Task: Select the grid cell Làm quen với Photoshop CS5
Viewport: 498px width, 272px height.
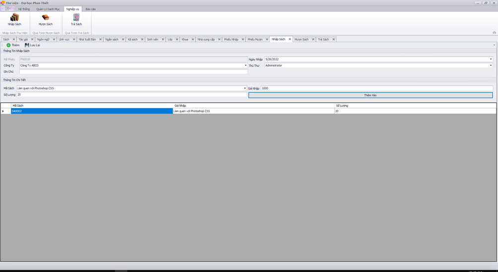Action: coord(253,111)
